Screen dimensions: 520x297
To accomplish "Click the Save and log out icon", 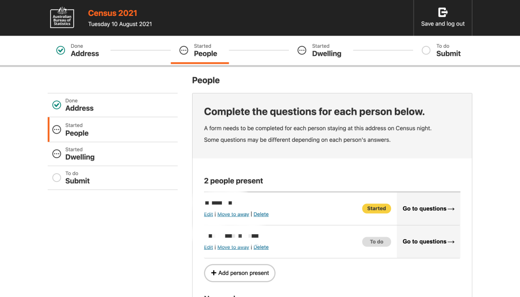I will [x=442, y=13].
